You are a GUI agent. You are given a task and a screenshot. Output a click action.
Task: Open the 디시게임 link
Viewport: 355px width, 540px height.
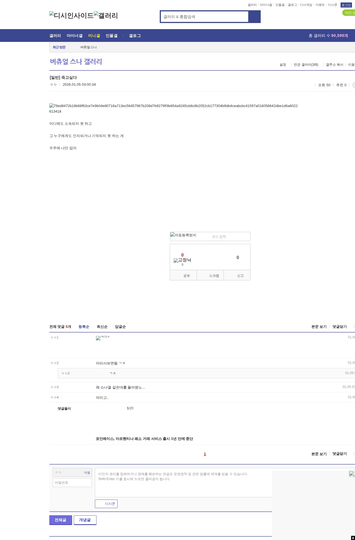[306, 5]
